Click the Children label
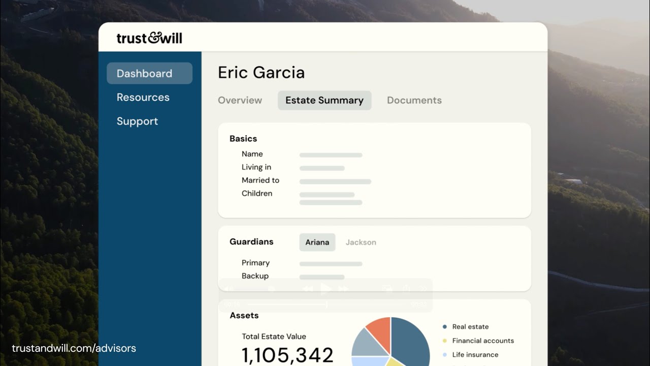This screenshot has width=650, height=366. (257, 194)
